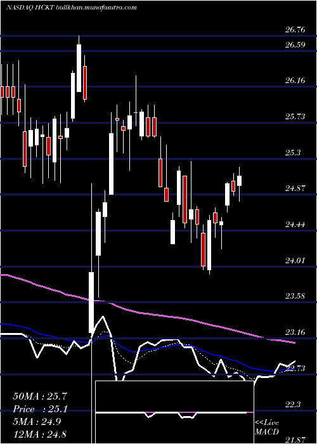The width and height of the screenshot is (317, 444).
Task: Click the 25.3 price axis label
Action: [x=292, y=153]
